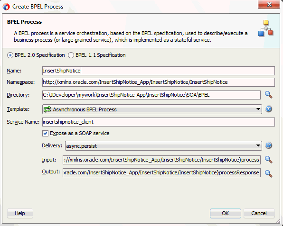
Task: Click the Delivery help question-mark icon
Action: point(268,145)
